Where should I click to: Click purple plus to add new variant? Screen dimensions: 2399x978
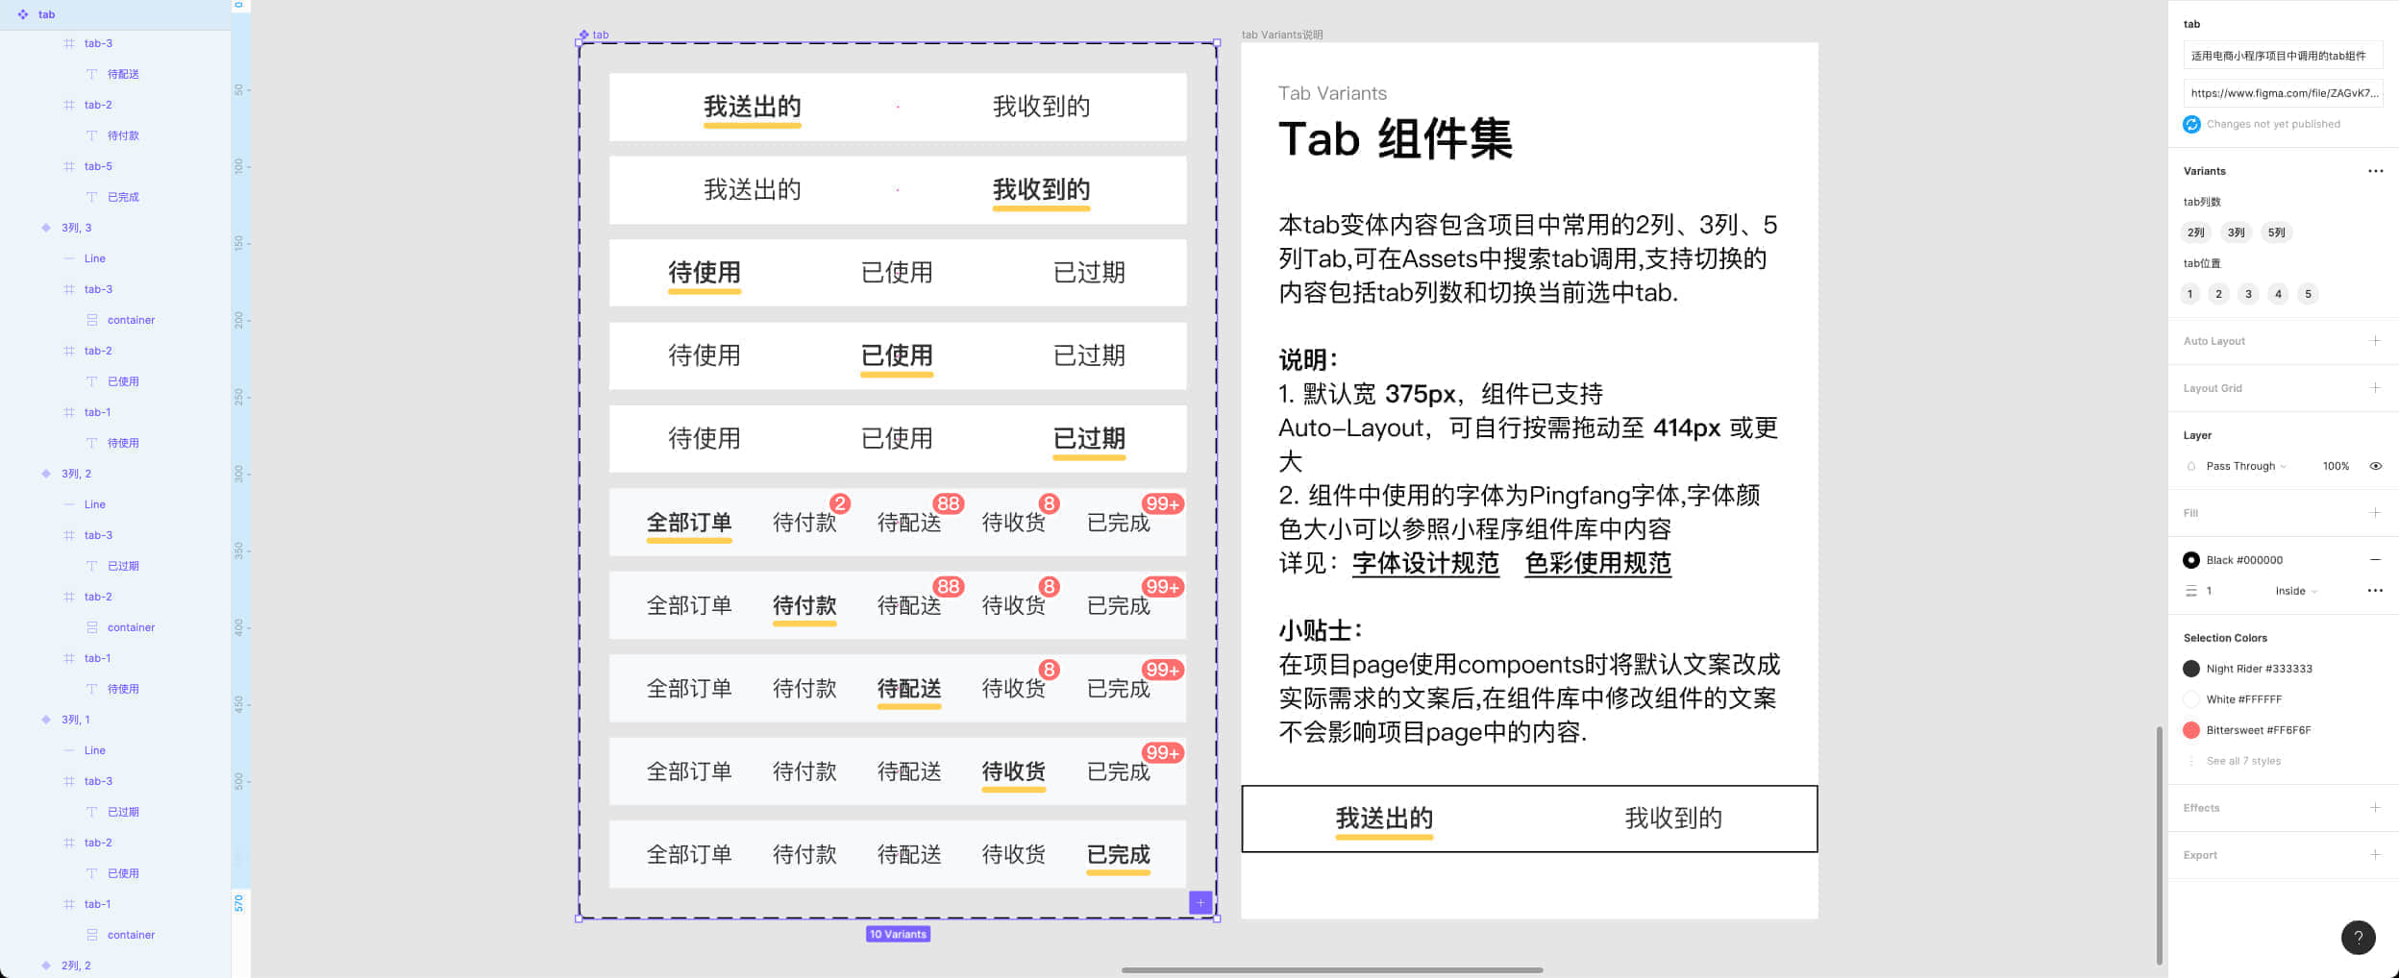(x=1200, y=902)
